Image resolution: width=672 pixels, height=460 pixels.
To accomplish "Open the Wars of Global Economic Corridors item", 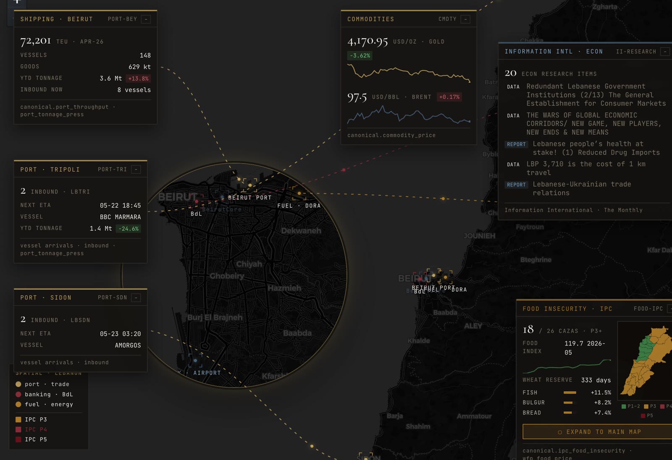I will (586, 124).
